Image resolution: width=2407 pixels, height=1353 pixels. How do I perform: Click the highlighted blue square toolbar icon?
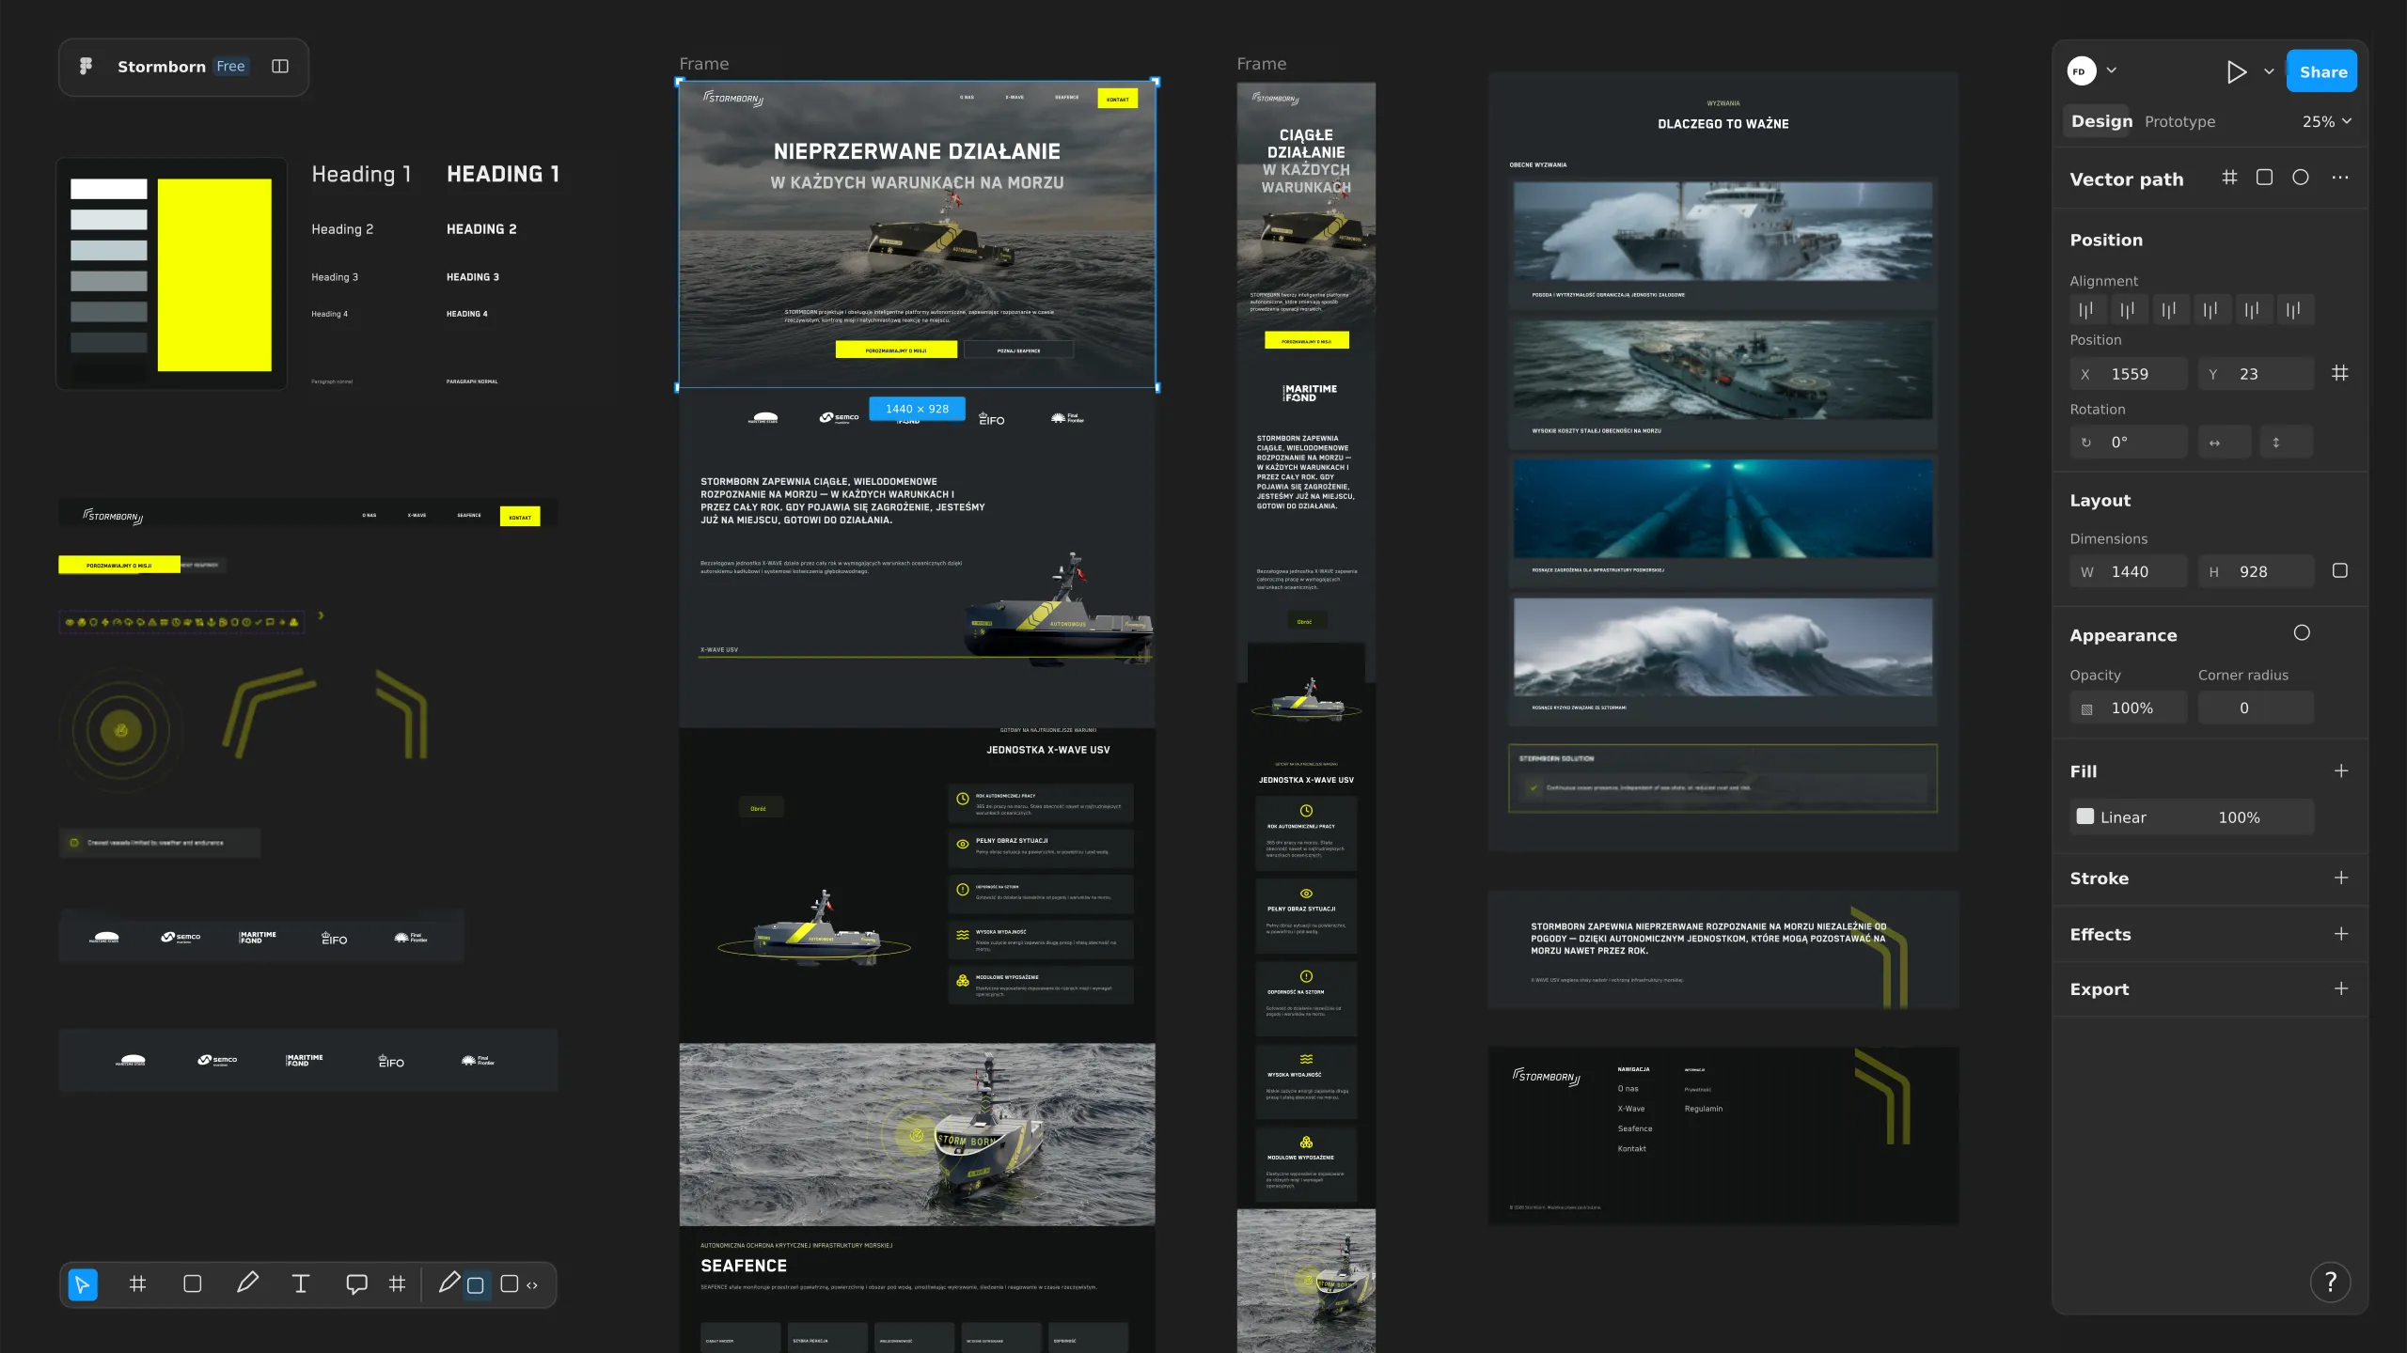pos(476,1285)
